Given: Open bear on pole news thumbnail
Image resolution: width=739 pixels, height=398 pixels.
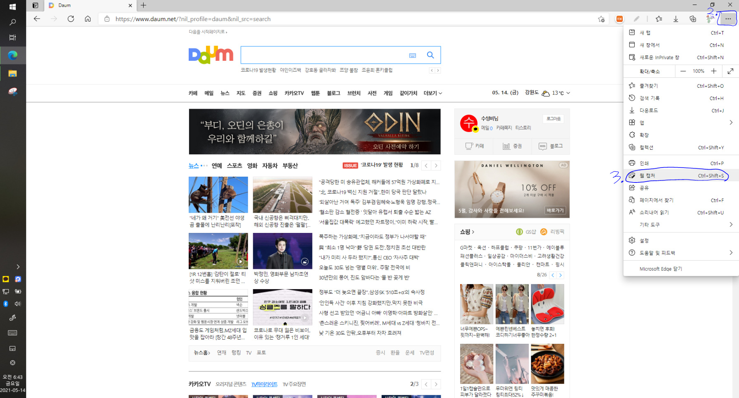Looking at the screenshot, I should coord(218,195).
